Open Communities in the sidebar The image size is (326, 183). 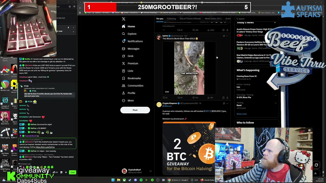point(132,86)
